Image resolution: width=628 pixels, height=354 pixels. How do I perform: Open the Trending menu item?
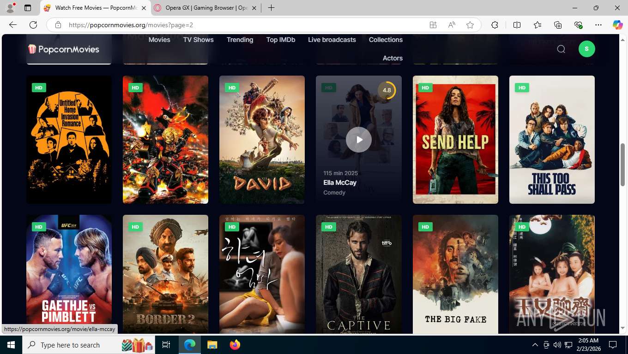[240, 40]
